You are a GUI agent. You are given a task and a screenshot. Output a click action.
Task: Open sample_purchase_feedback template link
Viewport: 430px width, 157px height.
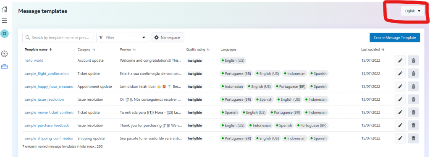[x=47, y=125]
